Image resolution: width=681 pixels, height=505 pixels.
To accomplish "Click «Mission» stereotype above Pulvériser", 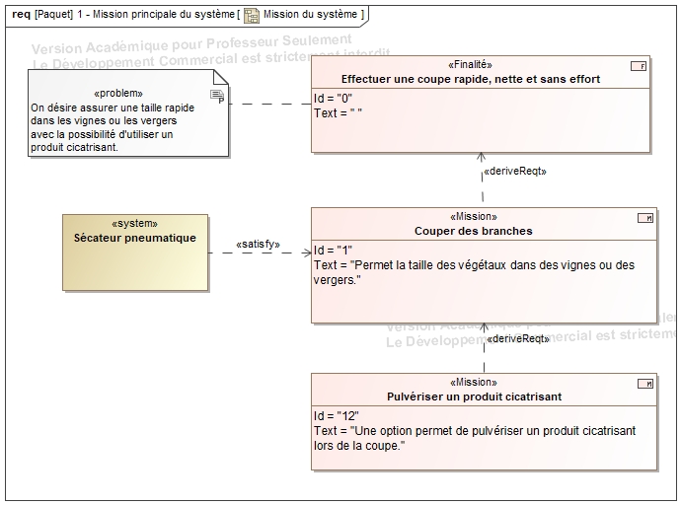I will coord(474,383).
